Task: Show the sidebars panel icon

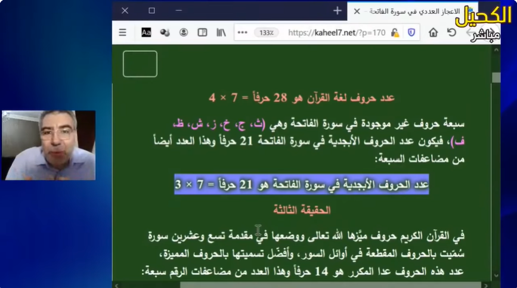Action: pos(202,32)
